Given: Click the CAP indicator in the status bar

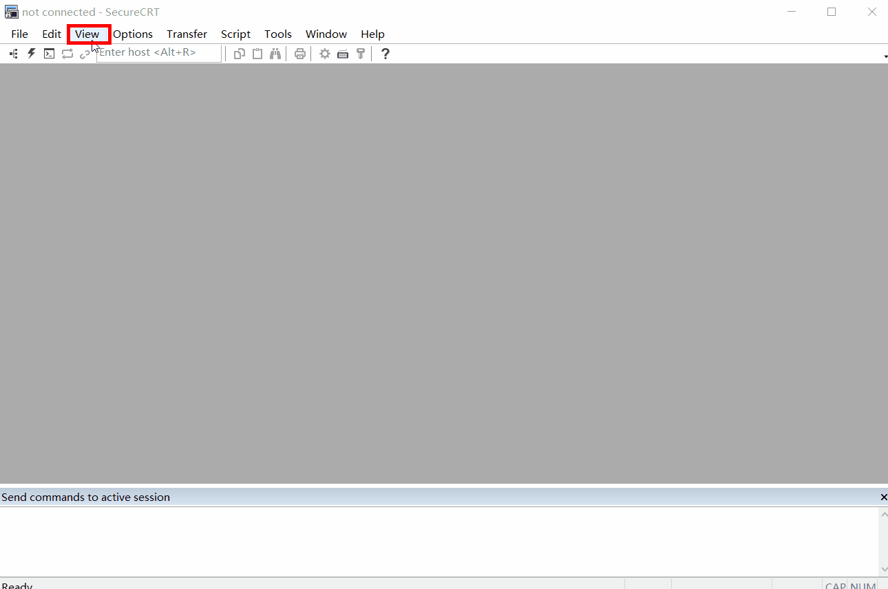Looking at the screenshot, I should (835, 585).
